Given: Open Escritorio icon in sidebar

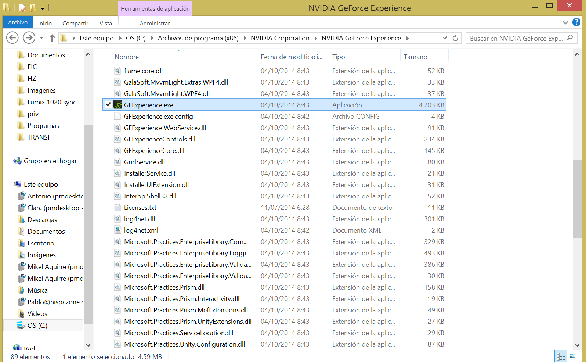Looking at the screenshot, I should pos(22,243).
